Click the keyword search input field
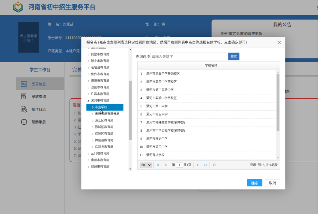The width and height of the screenshot is (318, 214). coord(189,57)
